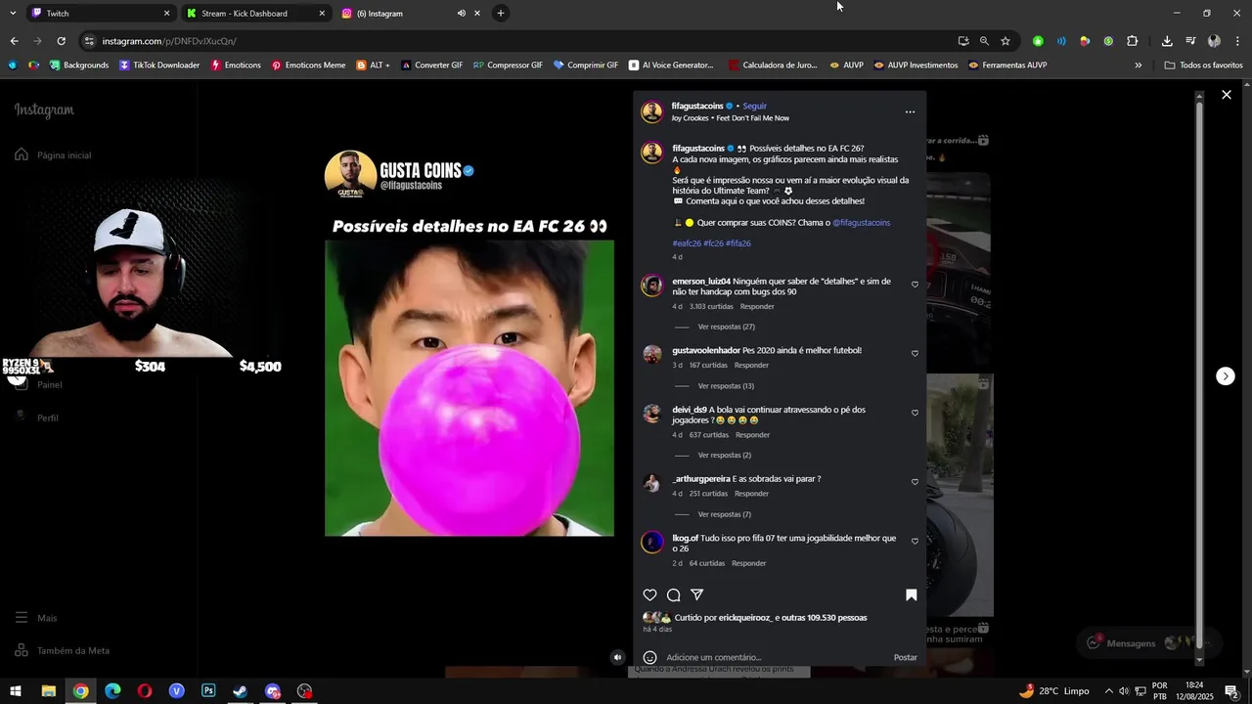
Task: Open File Explorer from taskbar
Action: 48,691
